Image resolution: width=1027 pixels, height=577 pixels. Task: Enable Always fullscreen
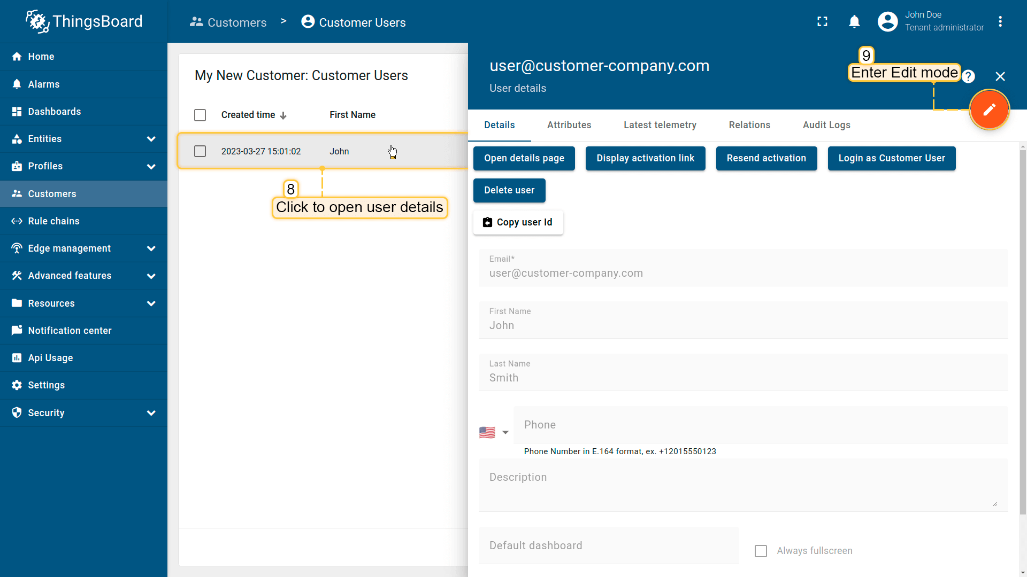pos(761,551)
